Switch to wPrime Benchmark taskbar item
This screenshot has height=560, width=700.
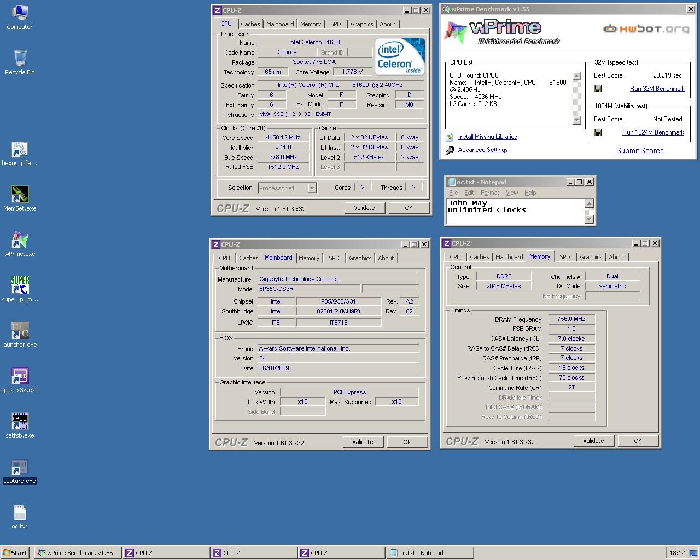coord(77,553)
